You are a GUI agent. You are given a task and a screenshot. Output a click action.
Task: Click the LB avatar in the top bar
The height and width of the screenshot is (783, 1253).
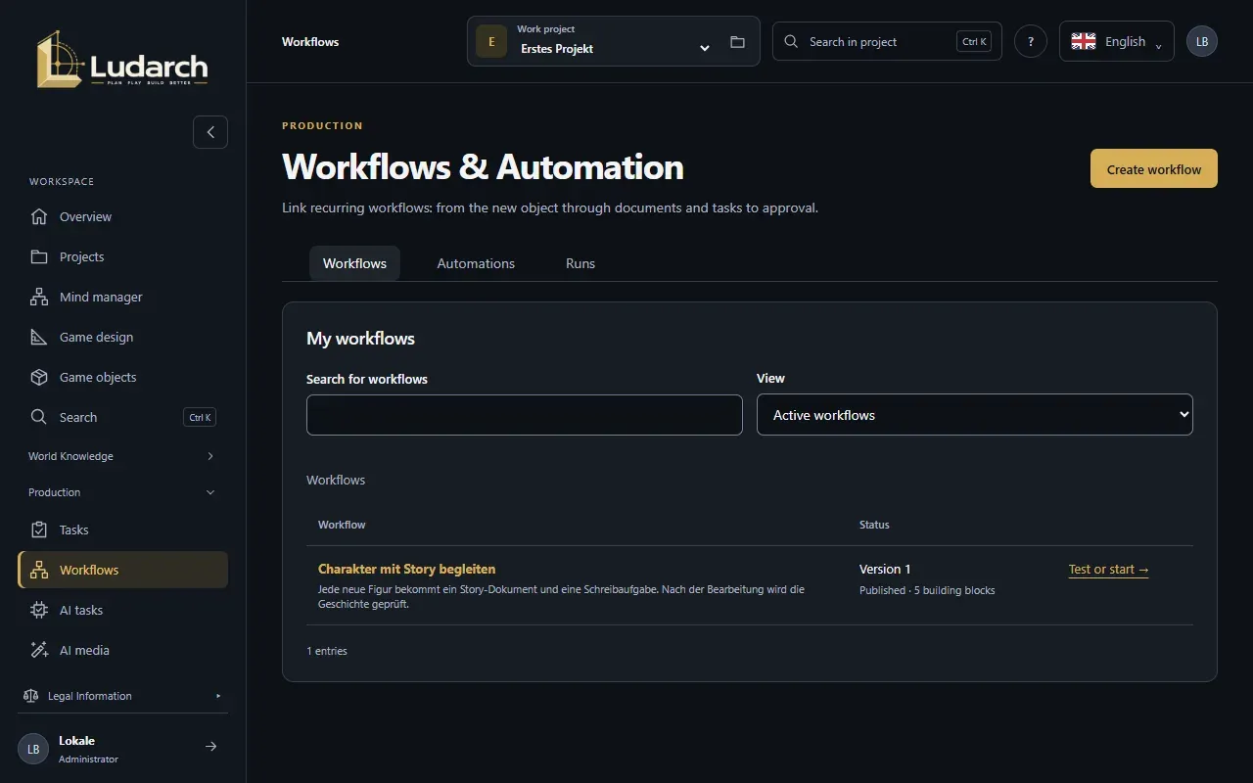tap(1202, 41)
